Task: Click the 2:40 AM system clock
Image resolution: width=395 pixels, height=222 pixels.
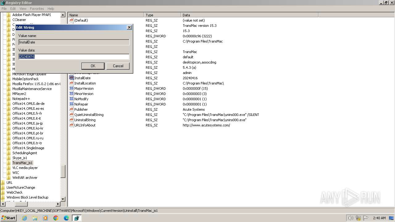Action: (x=379, y=218)
